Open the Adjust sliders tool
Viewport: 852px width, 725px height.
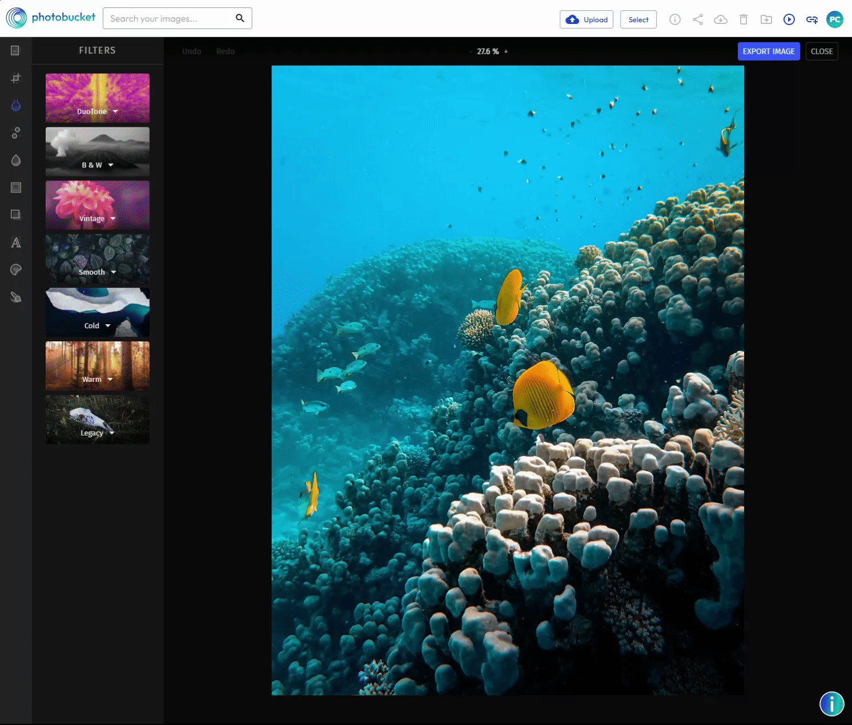pyautogui.click(x=16, y=133)
